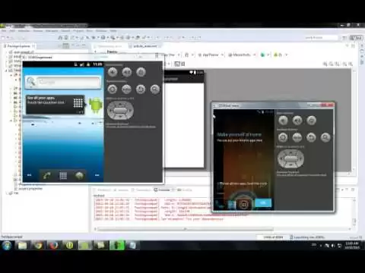Open the LogCat tab
Viewport: 365px width, 273px height.
point(185,190)
